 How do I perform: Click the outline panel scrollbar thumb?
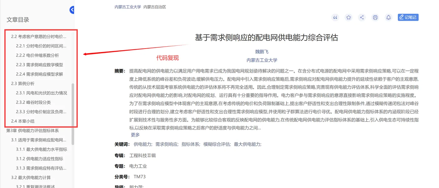(73, 114)
